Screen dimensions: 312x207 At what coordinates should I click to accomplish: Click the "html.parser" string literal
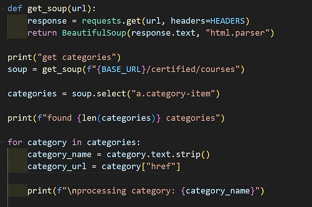coord(237,33)
